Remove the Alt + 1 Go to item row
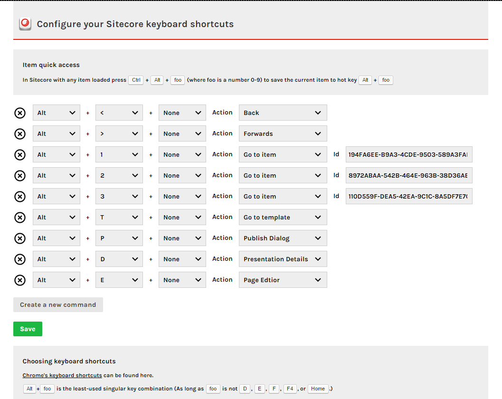 20,155
